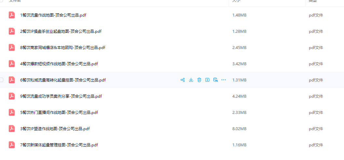Open 5餐饮热门直播间作战地图 file
344x160 pixels.
[59, 112]
